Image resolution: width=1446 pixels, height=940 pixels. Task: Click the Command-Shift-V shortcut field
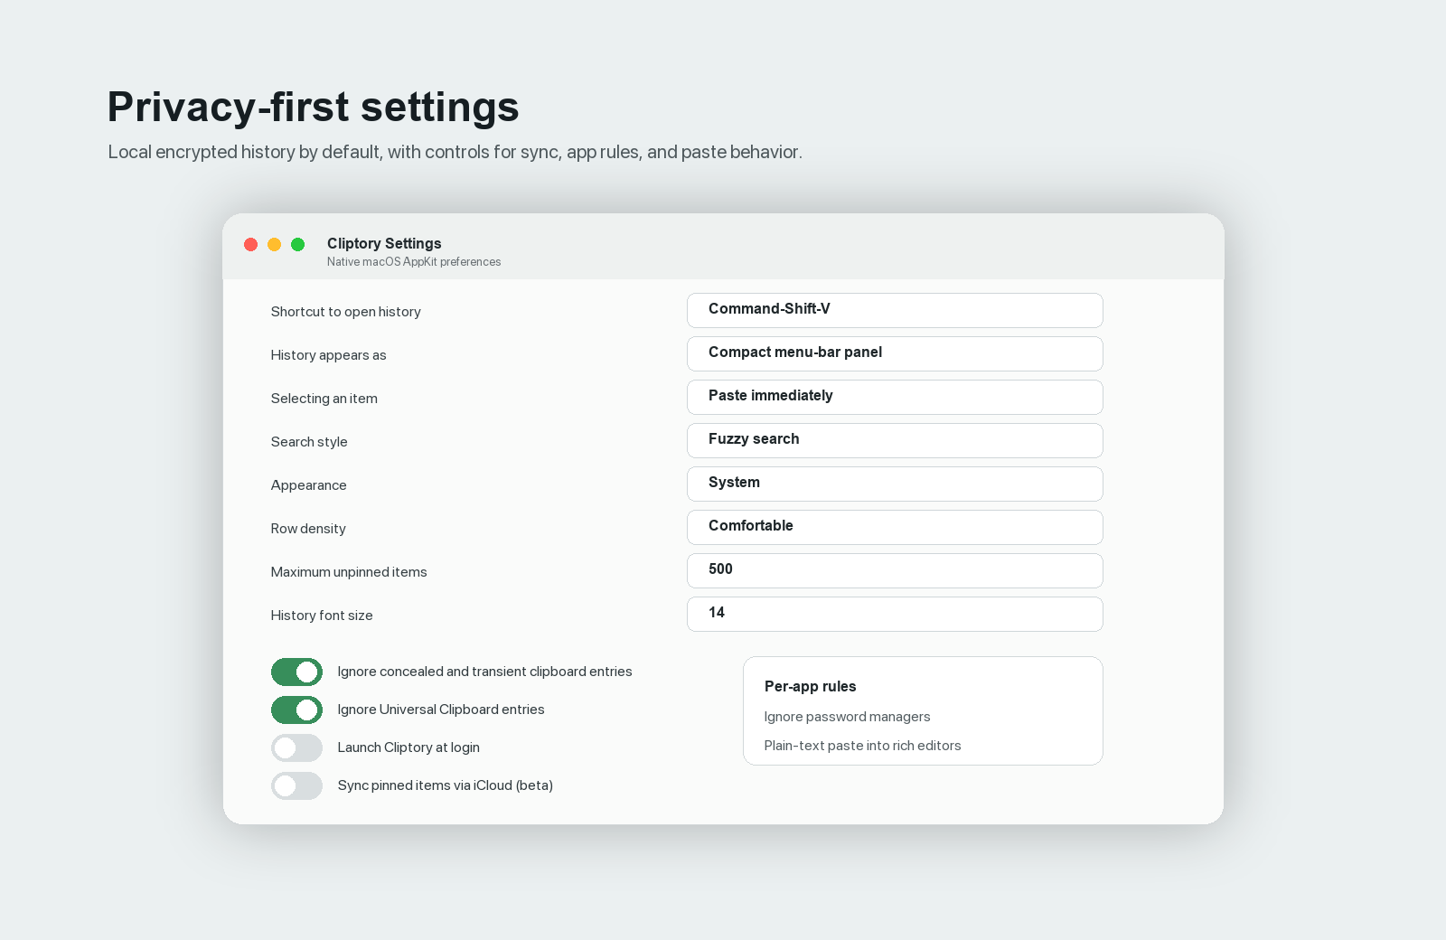(x=895, y=310)
